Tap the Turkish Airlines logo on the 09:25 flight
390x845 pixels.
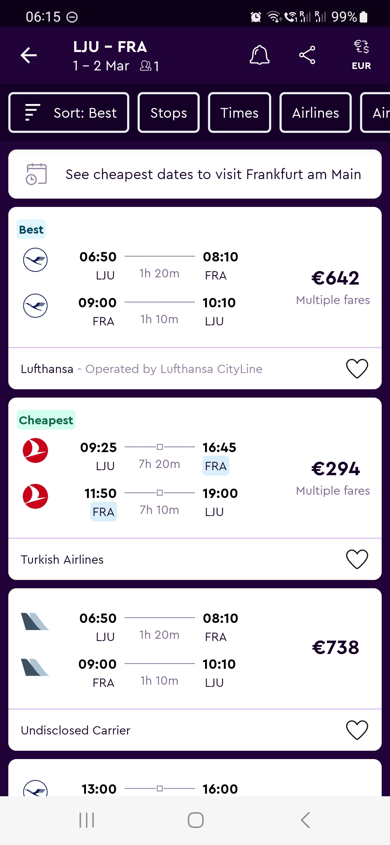click(35, 450)
